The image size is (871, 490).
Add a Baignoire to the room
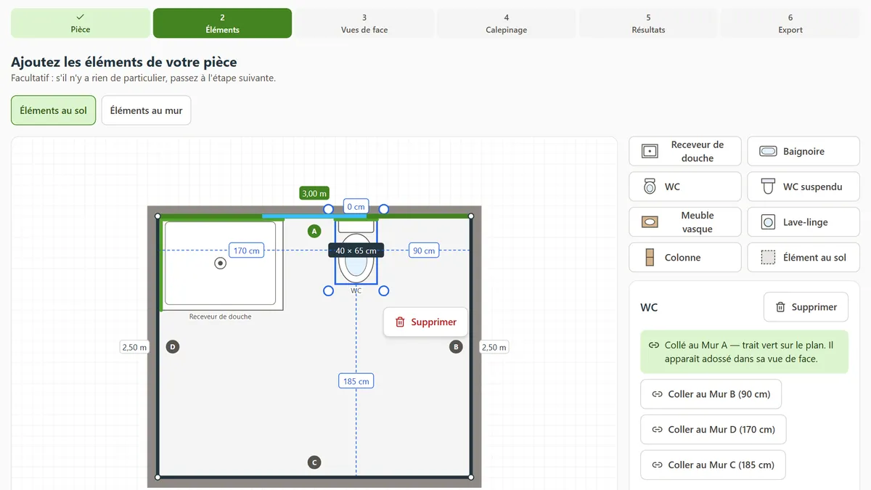coord(803,151)
